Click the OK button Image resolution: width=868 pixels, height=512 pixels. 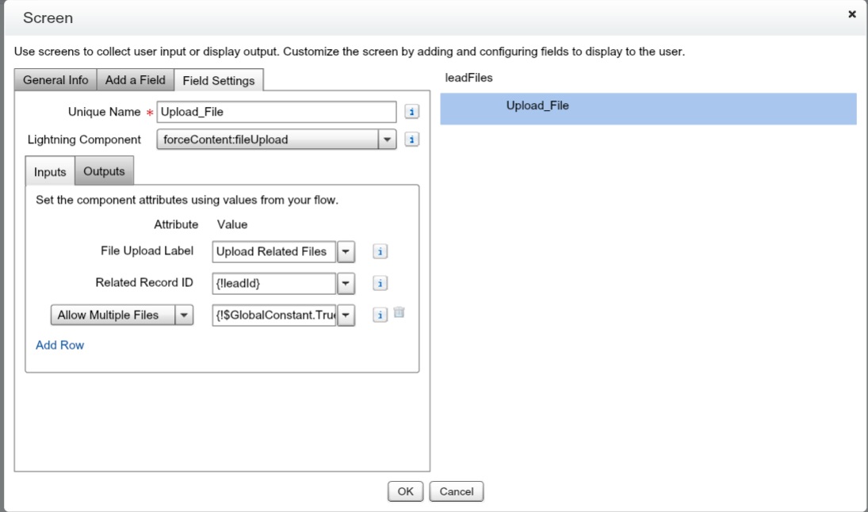405,491
